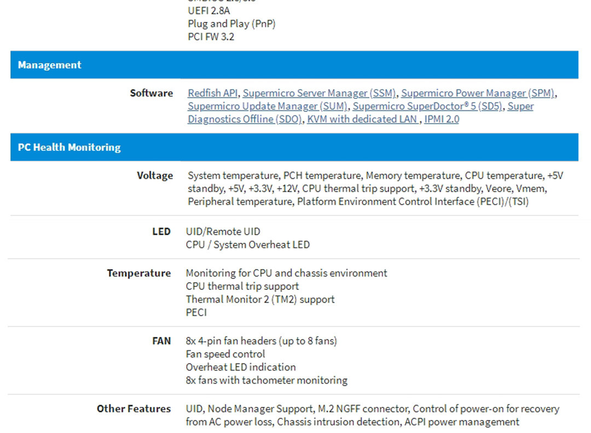Open Supermicro Server Manager (SSM) link

click(x=319, y=93)
